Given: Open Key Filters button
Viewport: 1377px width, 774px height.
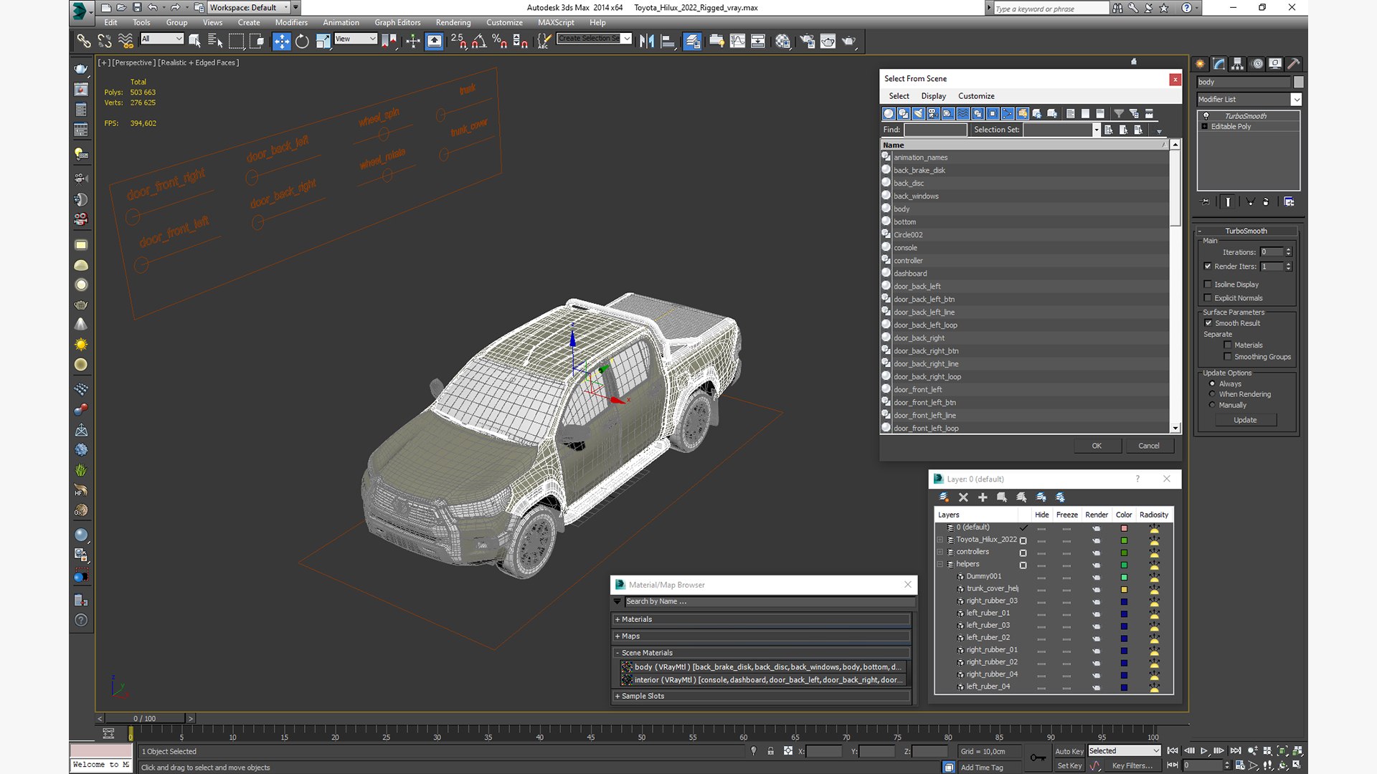Looking at the screenshot, I should [x=1132, y=765].
